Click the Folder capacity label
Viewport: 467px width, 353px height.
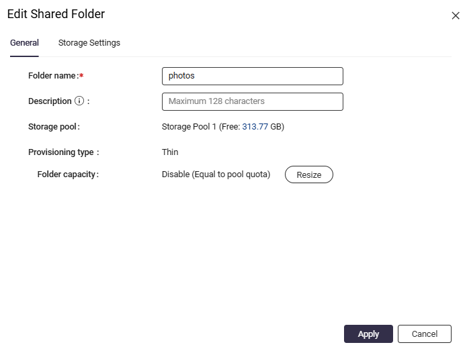[67, 174]
